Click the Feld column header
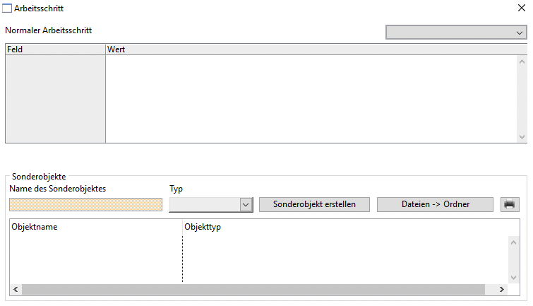 tap(55, 49)
